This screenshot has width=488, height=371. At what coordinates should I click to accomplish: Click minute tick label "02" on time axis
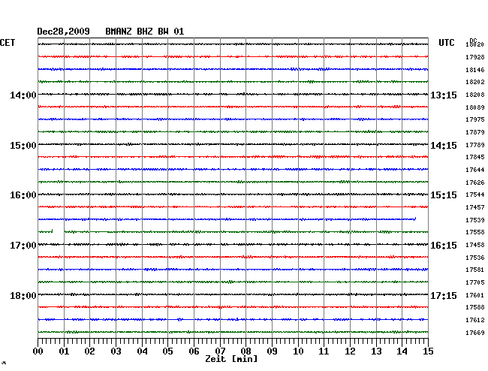(89, 351)
